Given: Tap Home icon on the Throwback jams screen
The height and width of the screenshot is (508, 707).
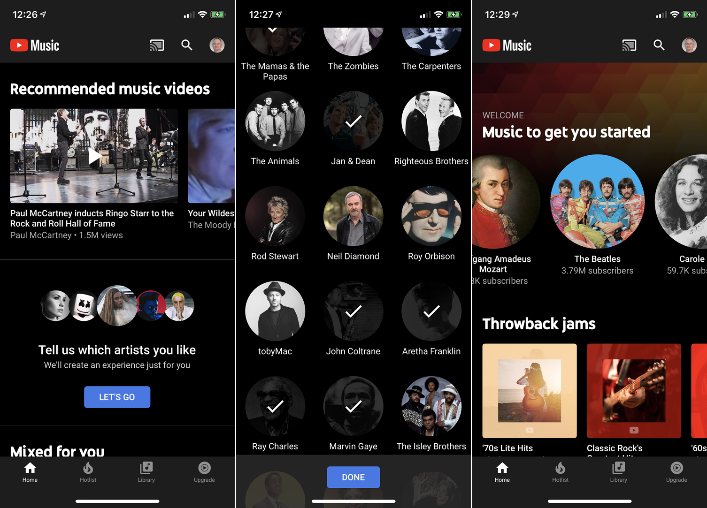Looking at the screenshot, I should coord(502,471).
